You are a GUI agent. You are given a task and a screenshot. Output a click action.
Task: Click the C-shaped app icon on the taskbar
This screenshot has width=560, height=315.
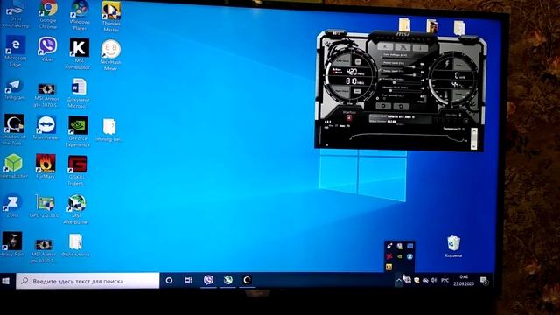point(247,280)
